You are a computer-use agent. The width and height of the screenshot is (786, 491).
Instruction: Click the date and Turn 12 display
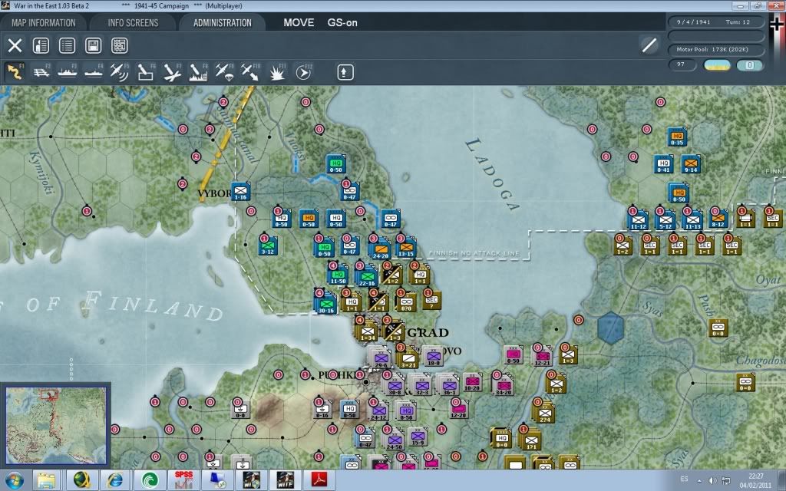pos(717,22)
